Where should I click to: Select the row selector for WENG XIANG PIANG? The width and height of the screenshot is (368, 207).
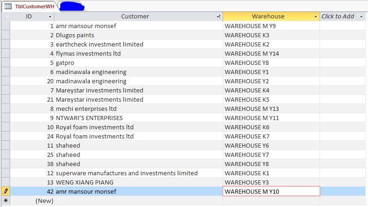coord(6,182)
